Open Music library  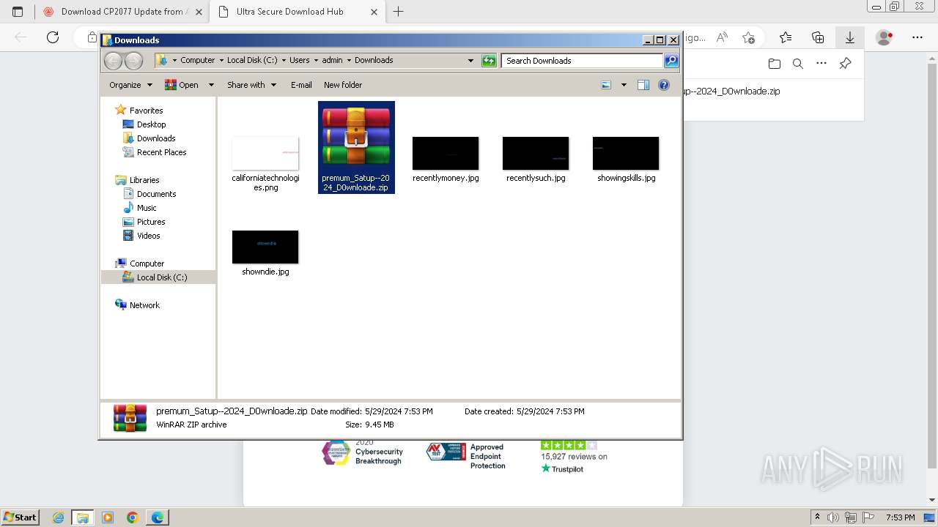click(147, 208)
